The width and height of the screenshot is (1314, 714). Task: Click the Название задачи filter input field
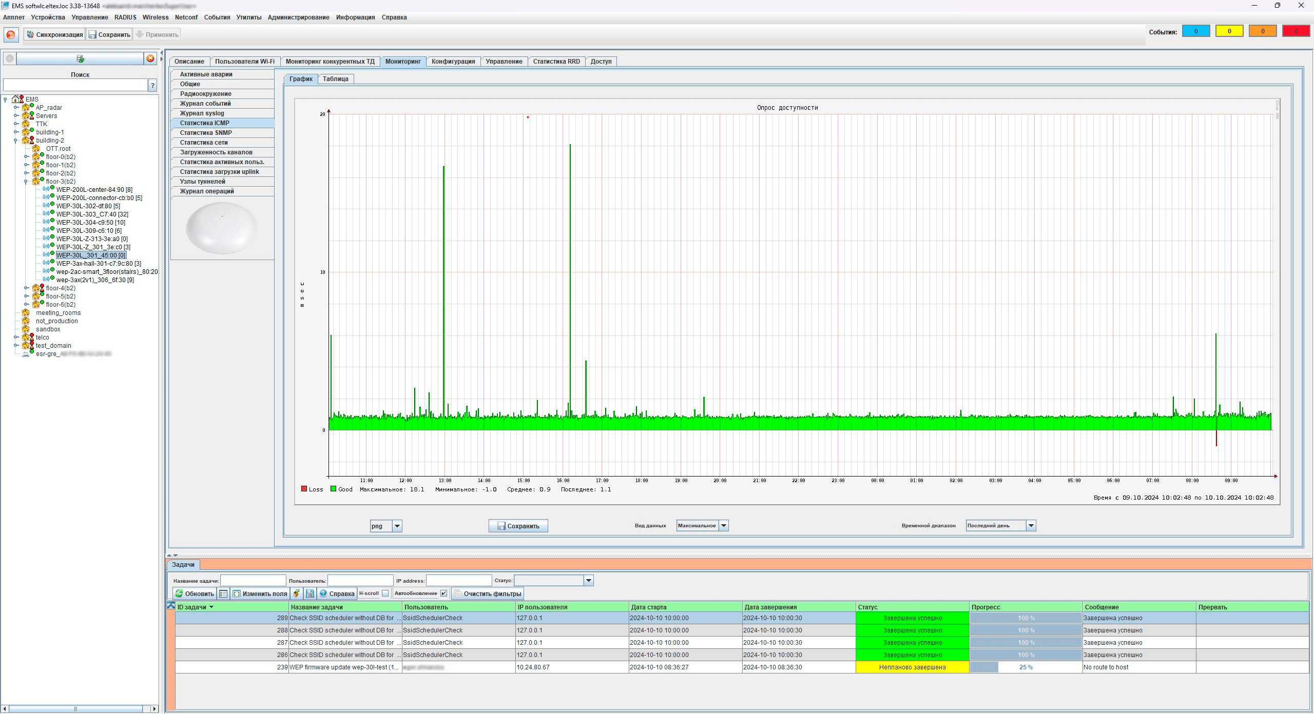pyautogui.click(x=253, y=581)
